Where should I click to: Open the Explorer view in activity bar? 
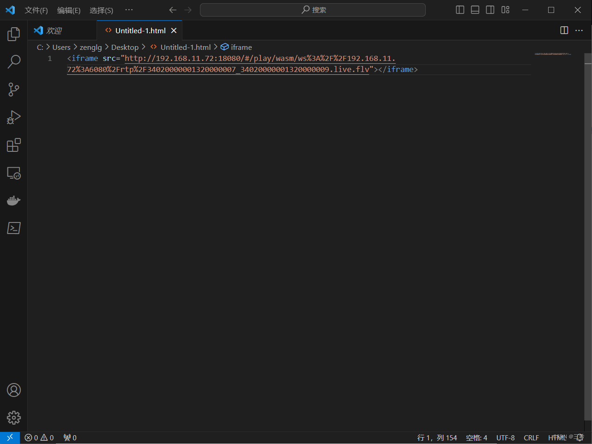tap(14, 34)
